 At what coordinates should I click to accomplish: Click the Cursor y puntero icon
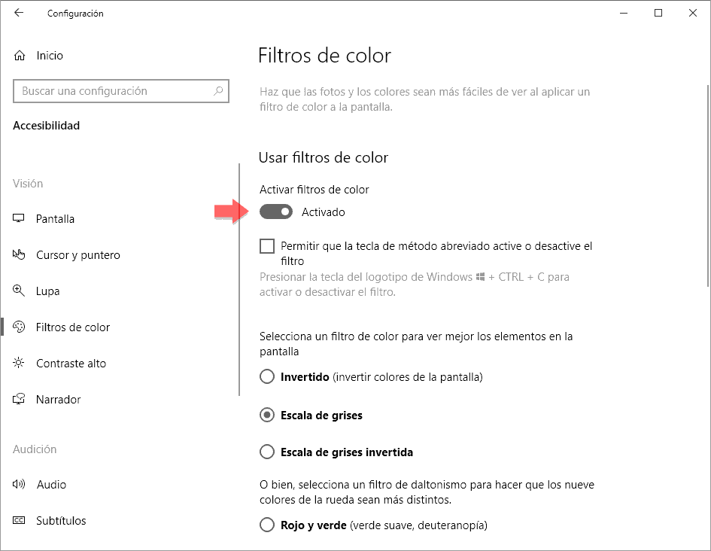pyautogui.click(x=20, y=255)
